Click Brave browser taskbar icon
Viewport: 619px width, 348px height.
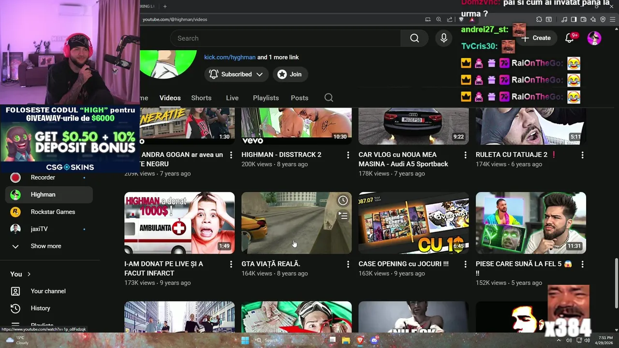click(x=360, y=340)
